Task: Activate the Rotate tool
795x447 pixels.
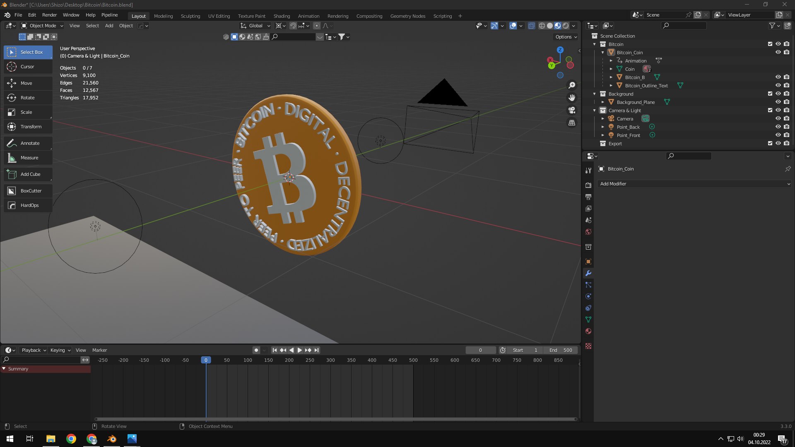Action: 28,98
